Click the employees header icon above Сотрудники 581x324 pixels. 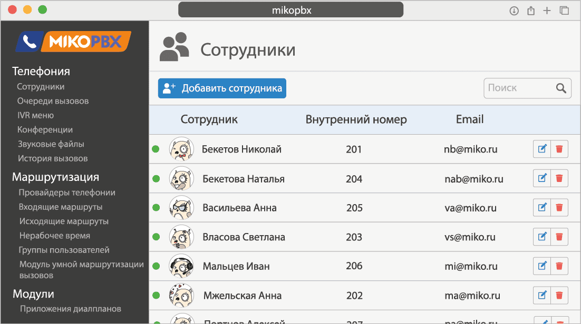coord(173,45)
